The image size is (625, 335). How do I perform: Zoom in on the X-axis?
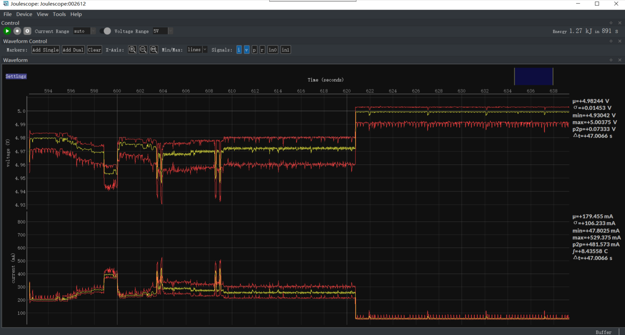[x=132, y=50]
